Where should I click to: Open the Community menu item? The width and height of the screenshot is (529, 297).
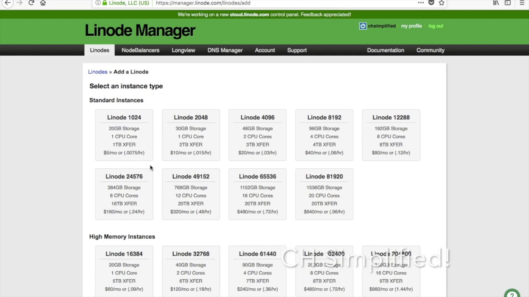tap(431, 50)
